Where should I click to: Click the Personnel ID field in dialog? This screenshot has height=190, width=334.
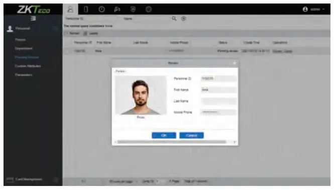pos(218,79)
